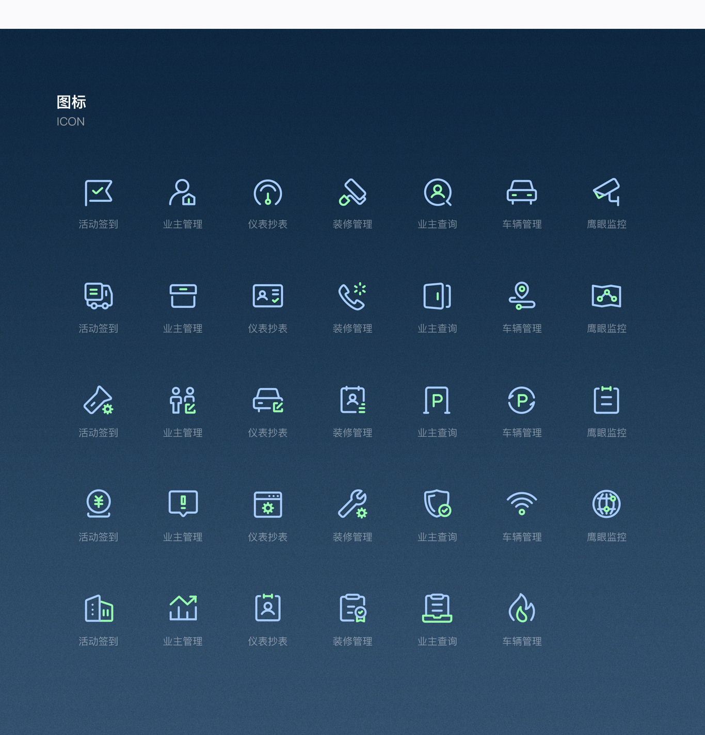Click 仪表抄表 label under the gauge icon
This screenshot has height=735, width=705.
coord(268,224)
